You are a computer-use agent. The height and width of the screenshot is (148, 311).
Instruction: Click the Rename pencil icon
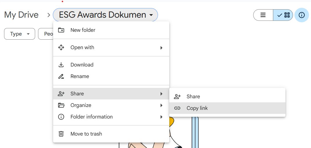click(61, 76)
